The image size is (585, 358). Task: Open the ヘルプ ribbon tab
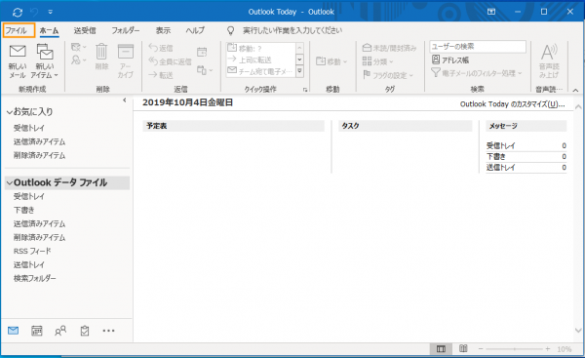point(195,30)
